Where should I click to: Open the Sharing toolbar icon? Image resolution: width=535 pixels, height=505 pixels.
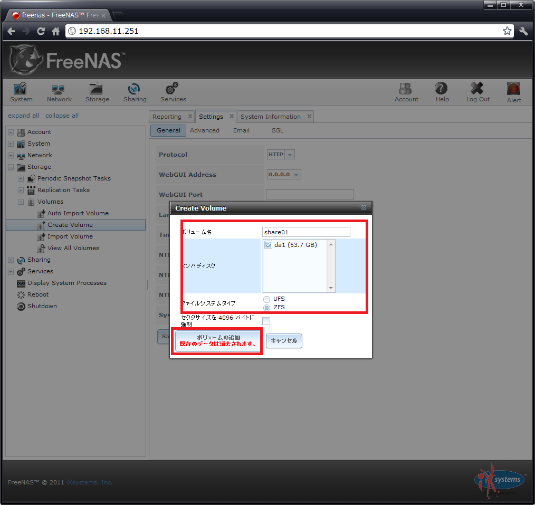[x=135, y=92]
